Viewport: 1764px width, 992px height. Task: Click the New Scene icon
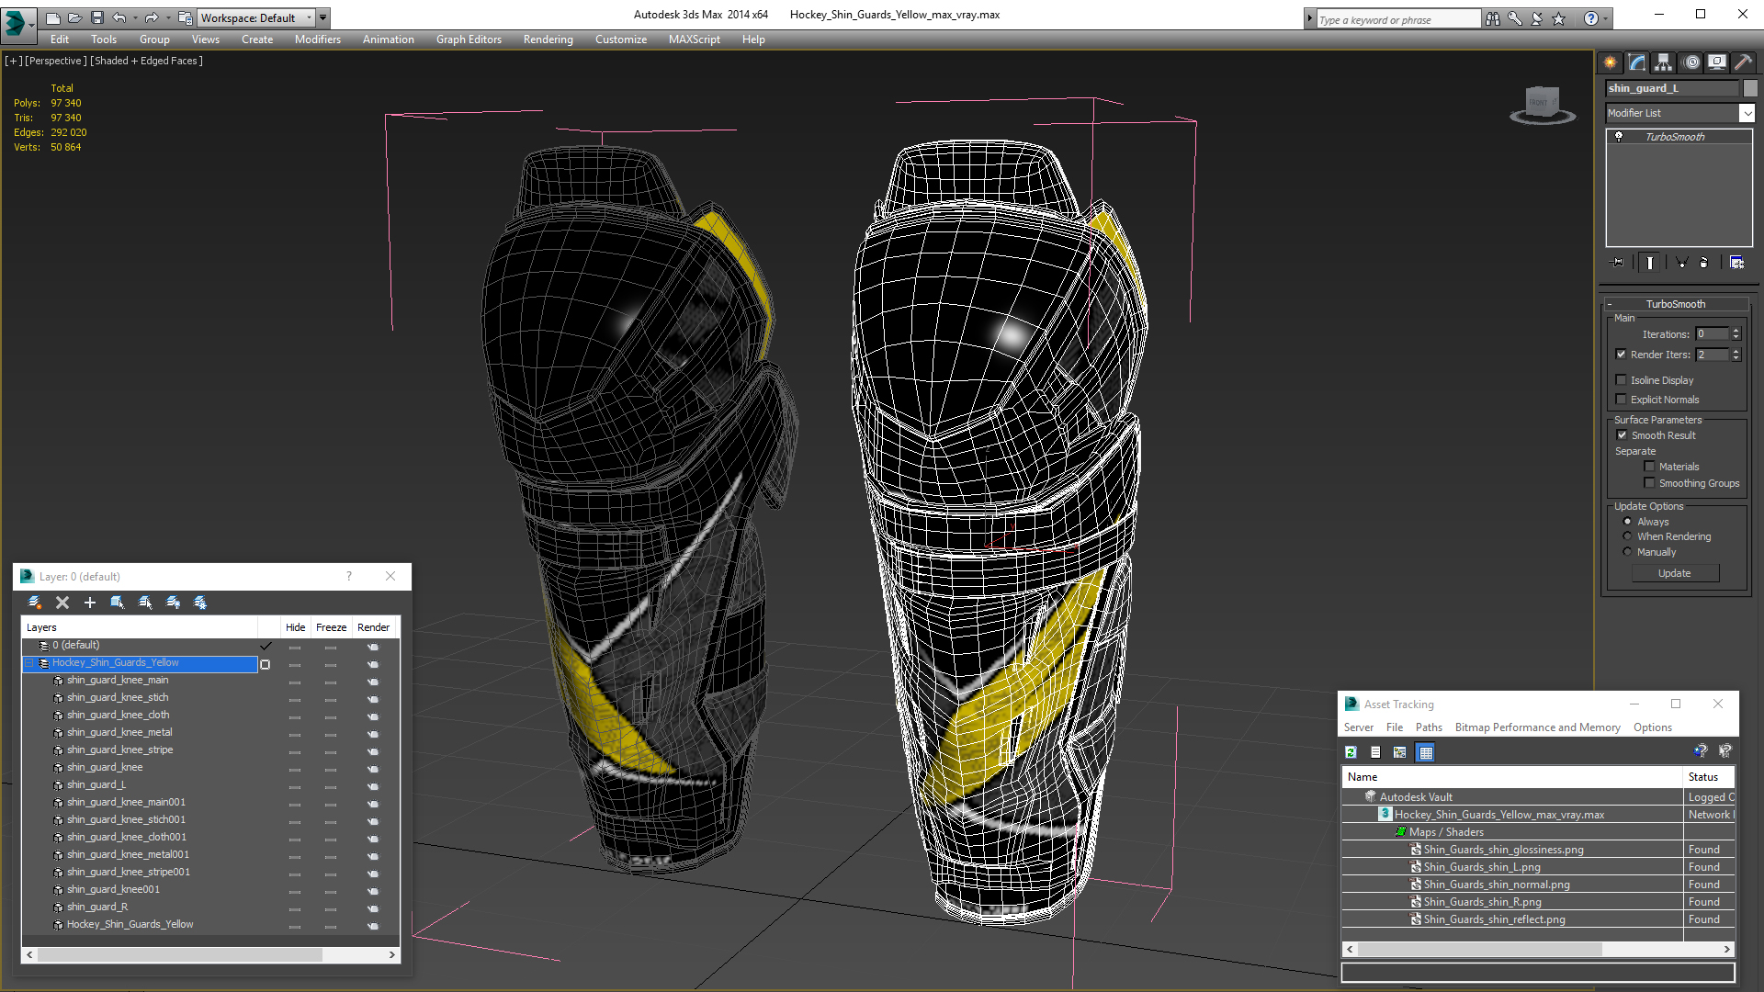(52, 17)
